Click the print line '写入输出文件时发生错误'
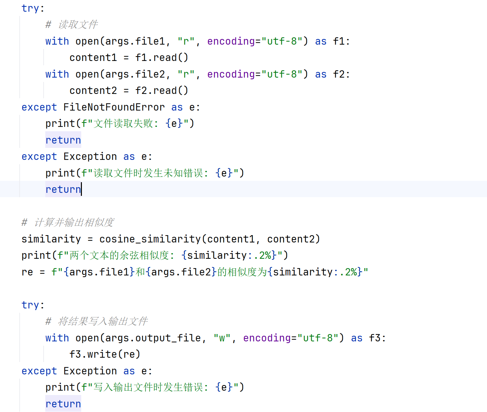This screenshot has width=487, height=412. (x=145, y=387)
